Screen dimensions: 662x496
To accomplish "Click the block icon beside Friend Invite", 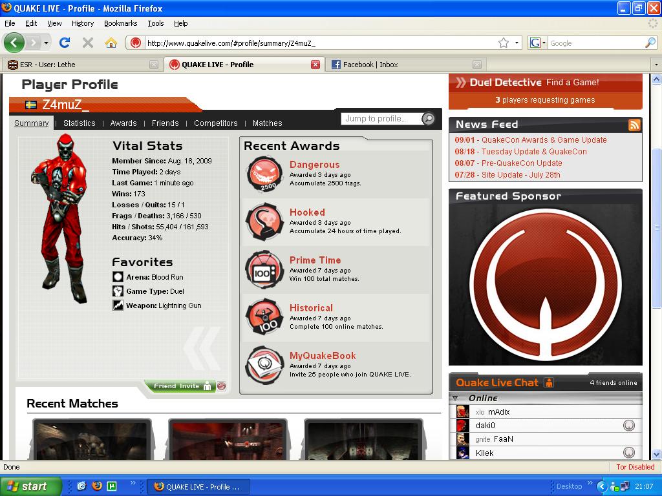I will pyautogui.click(x=221, y=386).
